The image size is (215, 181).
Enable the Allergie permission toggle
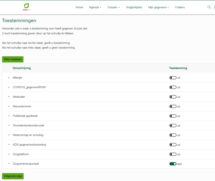[173, 78]
